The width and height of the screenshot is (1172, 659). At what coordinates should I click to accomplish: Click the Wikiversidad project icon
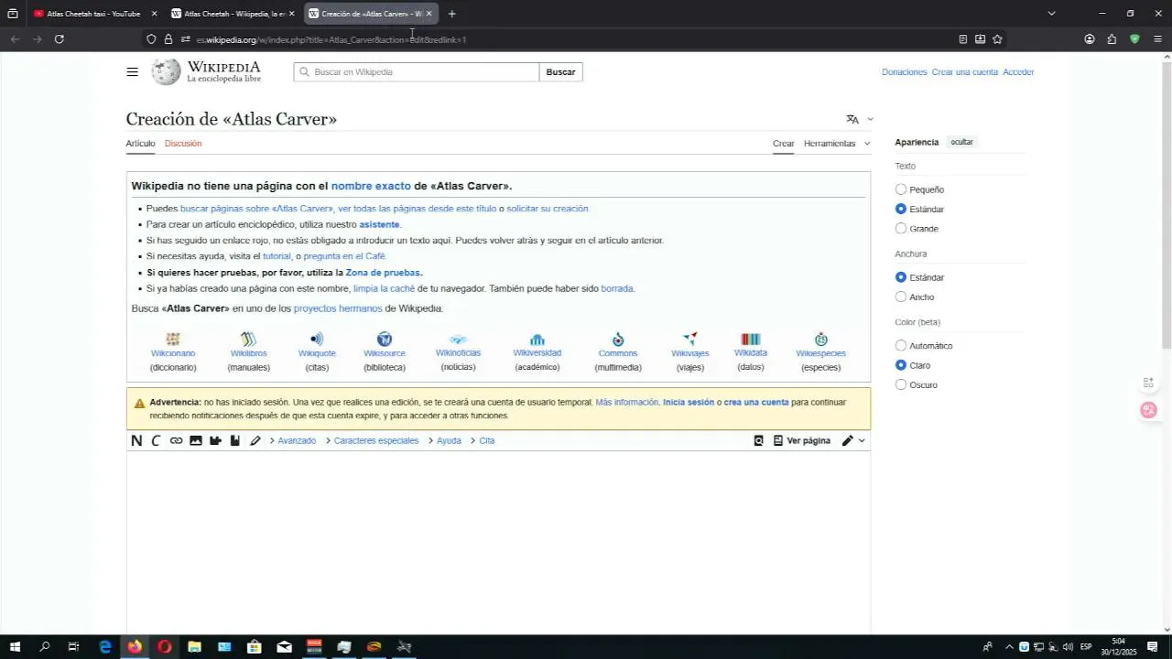537,340
